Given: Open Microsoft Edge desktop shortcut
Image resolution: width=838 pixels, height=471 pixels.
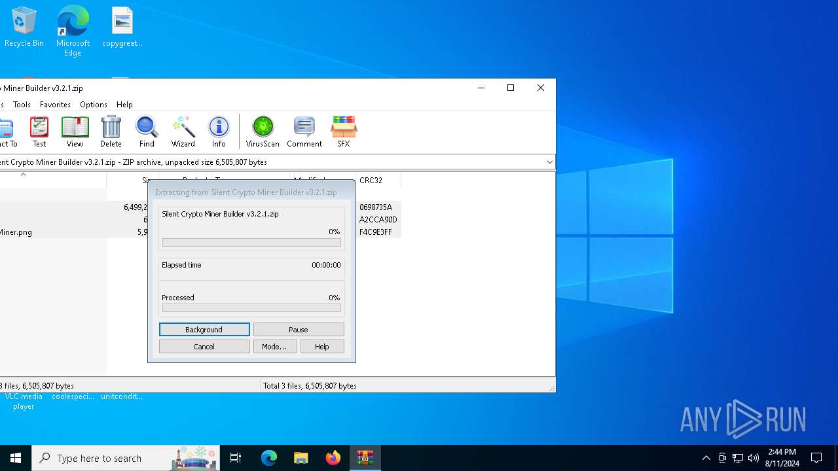Looking at the screenshot, I should pos(73,31).
